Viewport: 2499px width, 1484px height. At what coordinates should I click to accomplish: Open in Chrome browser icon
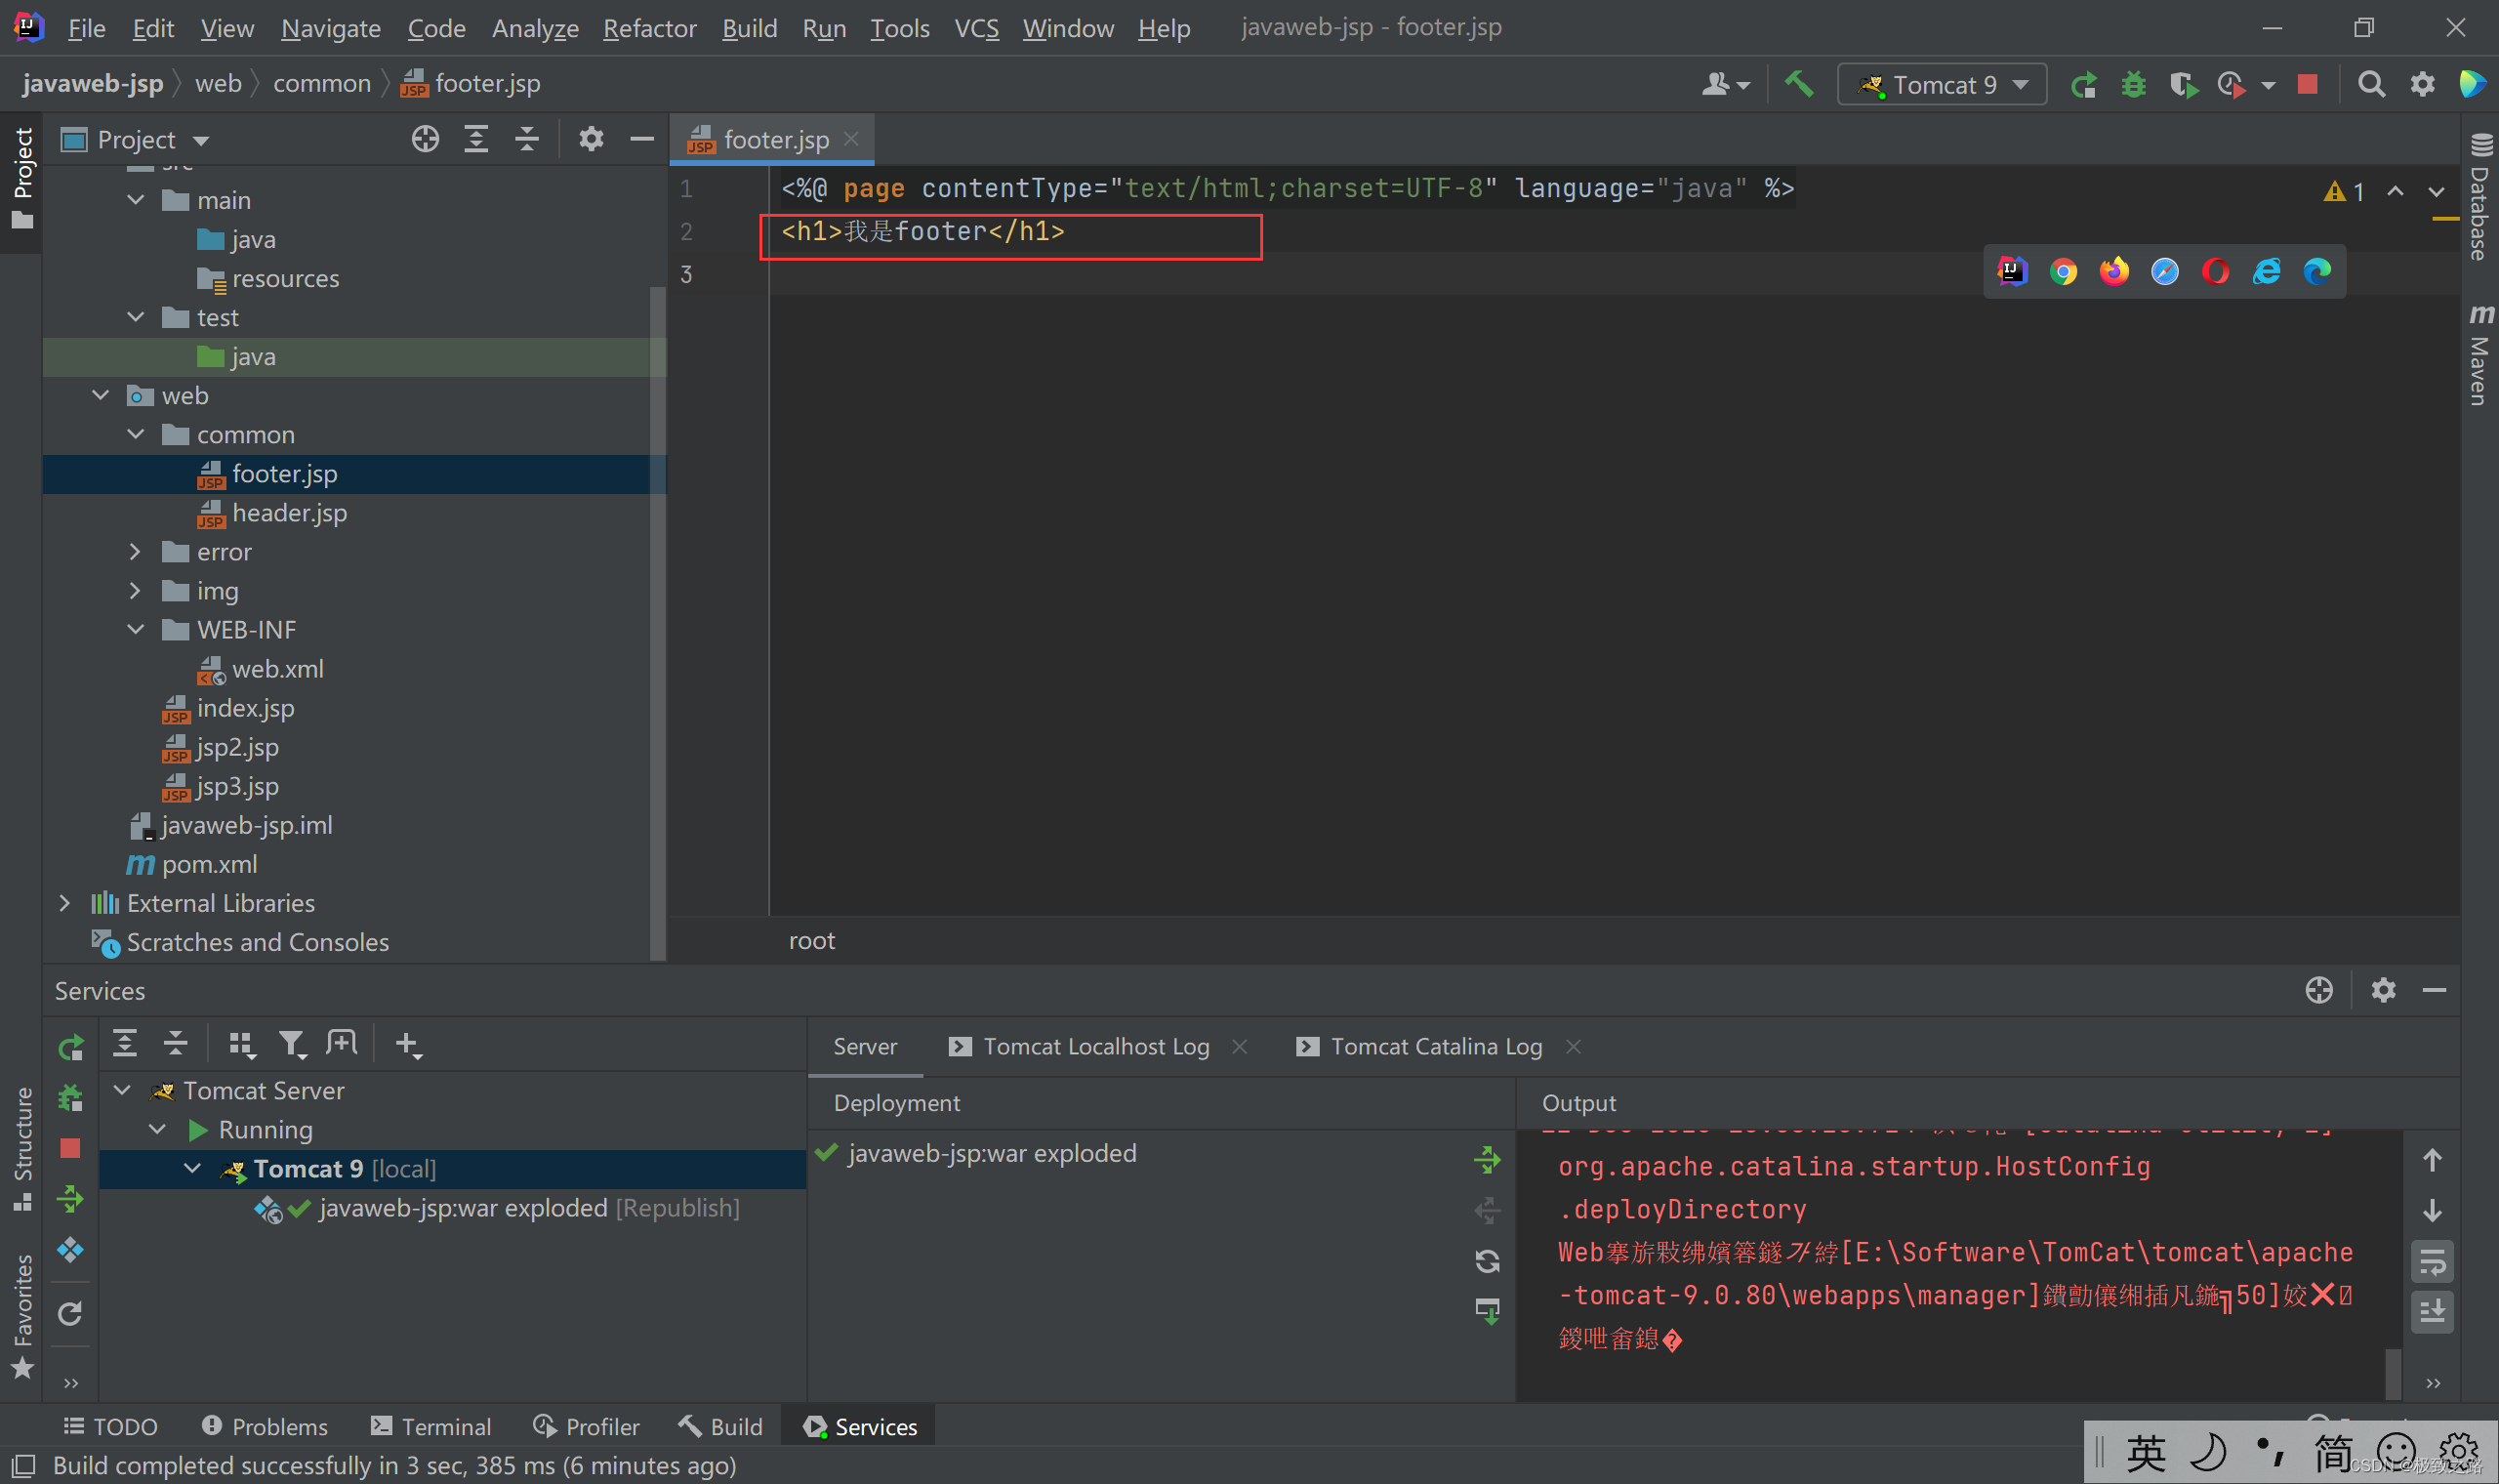(2064, 271)
